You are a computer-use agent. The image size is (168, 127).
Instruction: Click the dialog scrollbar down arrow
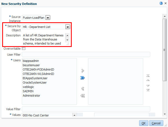click(165, 114)
